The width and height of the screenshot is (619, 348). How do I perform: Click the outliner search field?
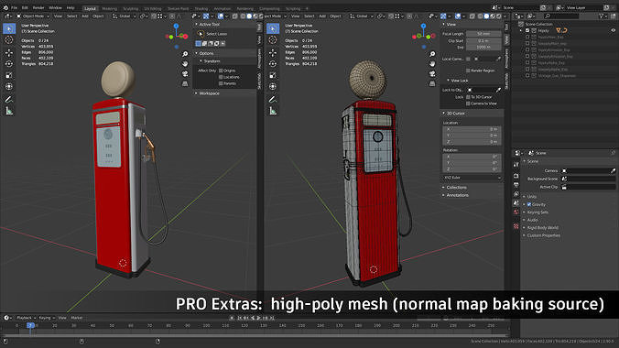pos(561,16)
